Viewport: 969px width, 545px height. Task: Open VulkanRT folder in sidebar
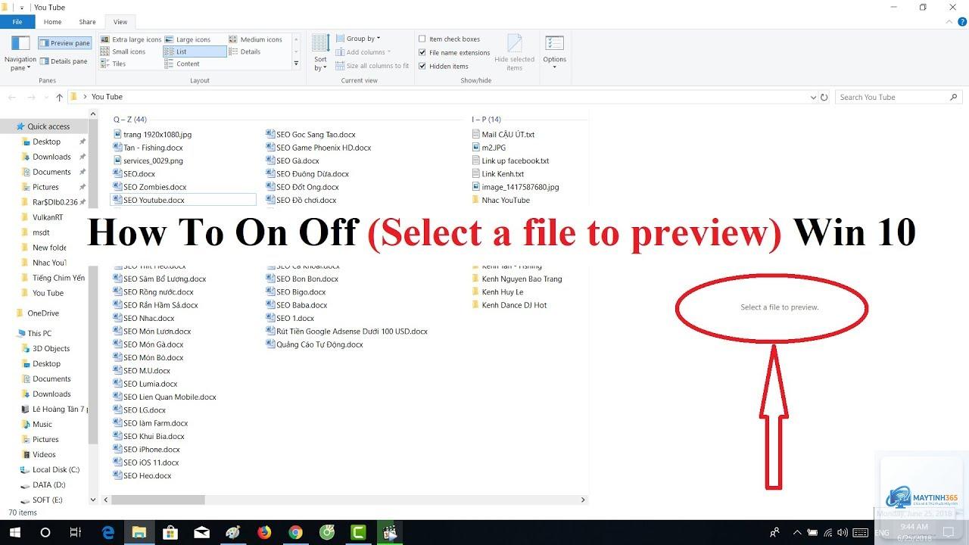click(48, 217)
